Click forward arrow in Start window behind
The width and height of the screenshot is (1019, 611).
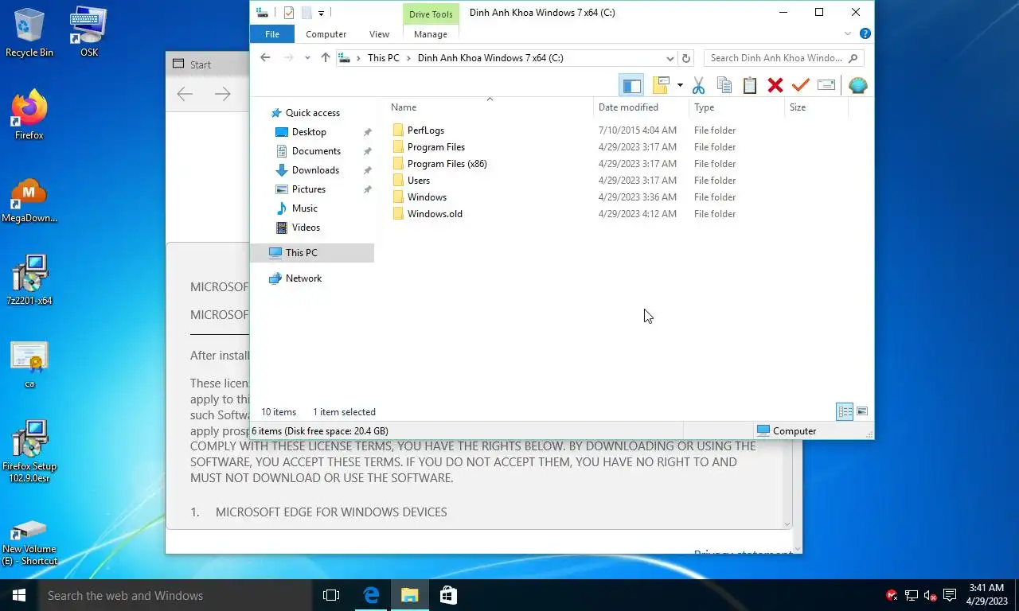coord(223,95)
